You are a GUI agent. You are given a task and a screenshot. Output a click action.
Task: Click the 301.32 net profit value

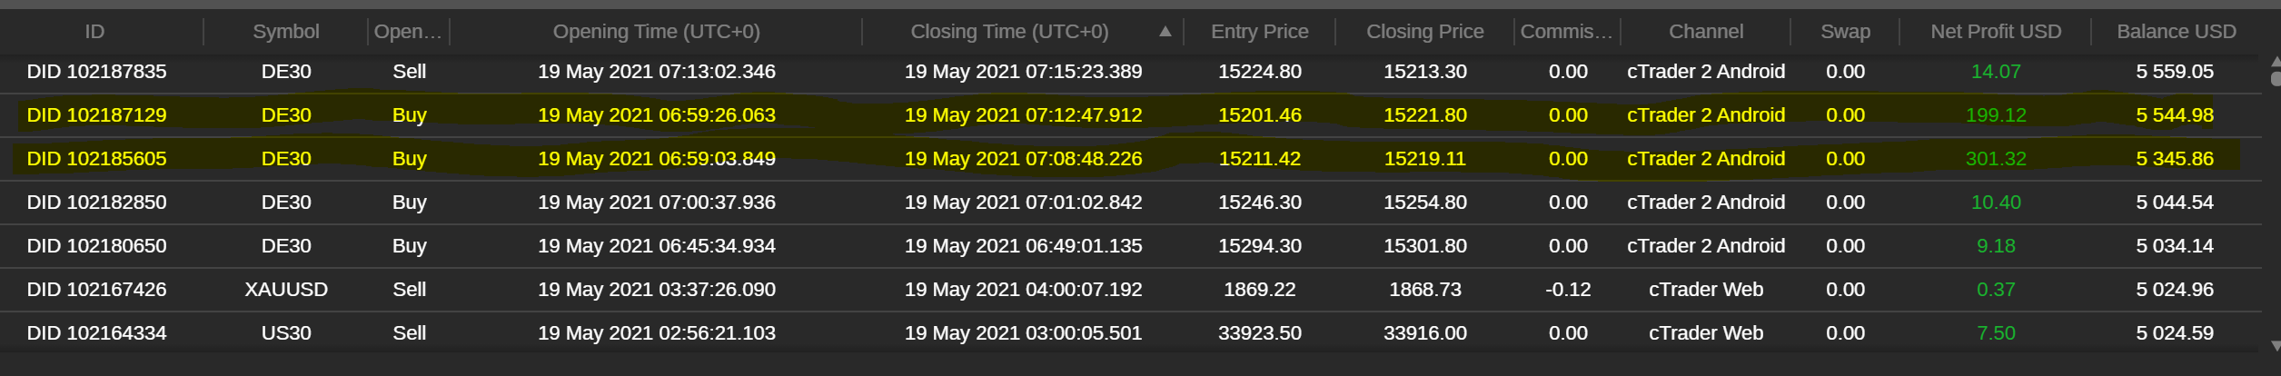(x=1996, y=159)
